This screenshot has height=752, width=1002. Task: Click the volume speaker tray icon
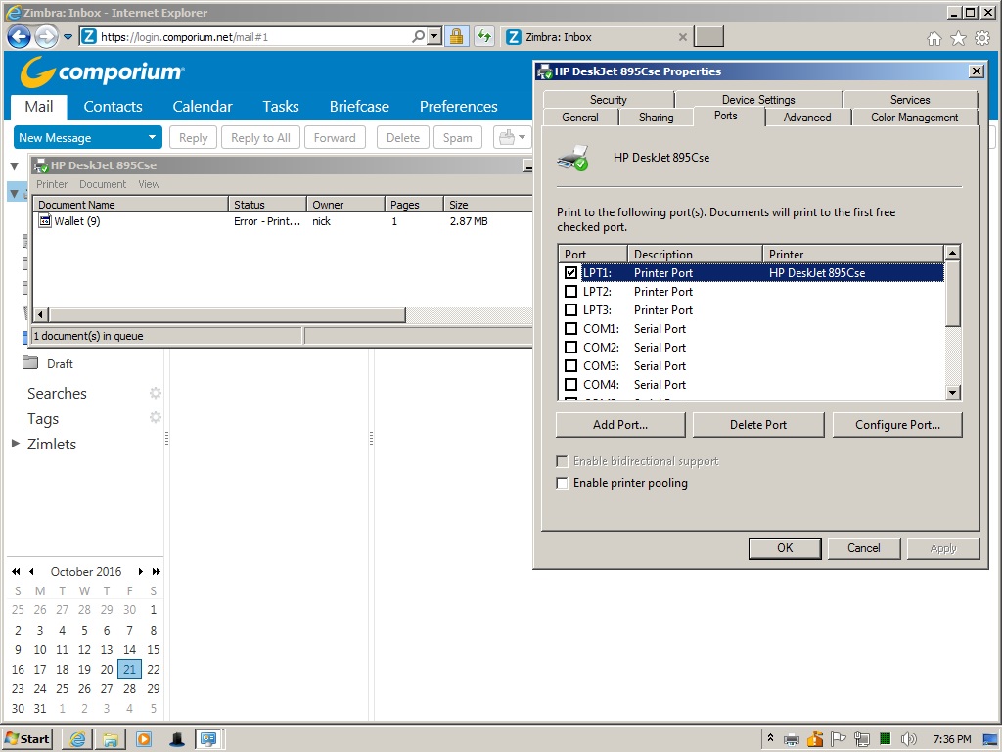coord(908,740)
